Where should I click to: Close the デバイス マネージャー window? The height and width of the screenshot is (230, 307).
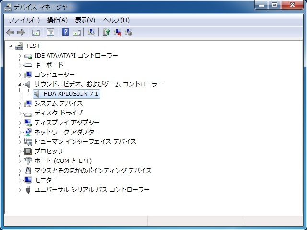293,5
